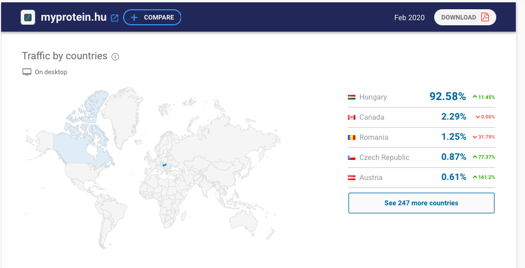Click the COMPARE button
The height and width of the screenshot is (268, 525).
pyautogui.click(x=152, y=17)
